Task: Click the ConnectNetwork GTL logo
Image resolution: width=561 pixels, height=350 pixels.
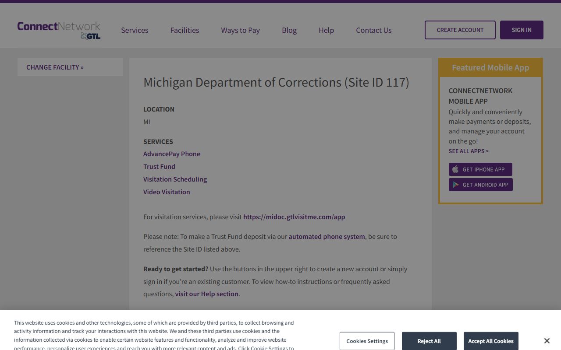Action: coord(59,30)
